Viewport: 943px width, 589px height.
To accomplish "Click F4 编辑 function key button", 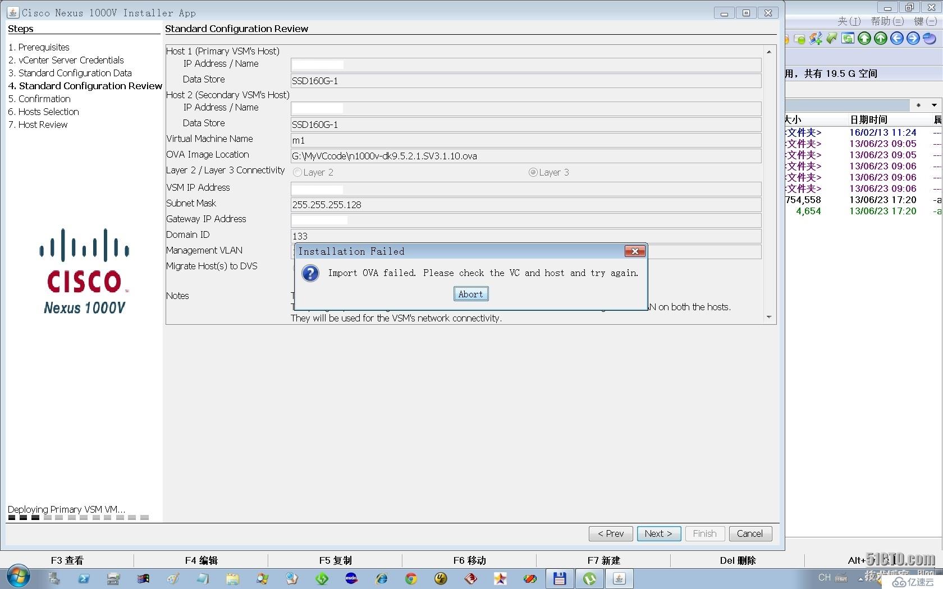I will 202,560.
